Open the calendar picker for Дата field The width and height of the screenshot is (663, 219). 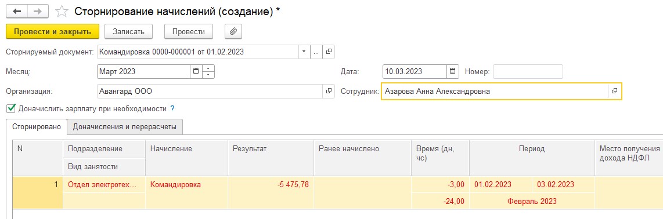click(x=452, y=71)
